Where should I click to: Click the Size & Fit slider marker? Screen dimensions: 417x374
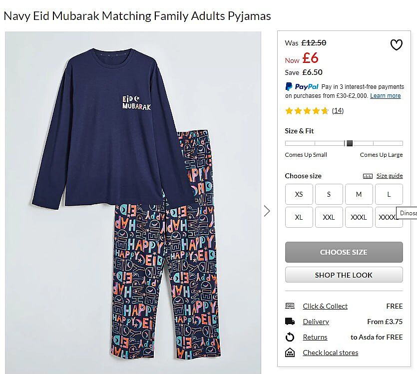click(350, 143)
